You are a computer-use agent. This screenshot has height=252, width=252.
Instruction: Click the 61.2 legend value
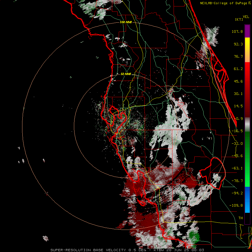(x=238, y=69)
